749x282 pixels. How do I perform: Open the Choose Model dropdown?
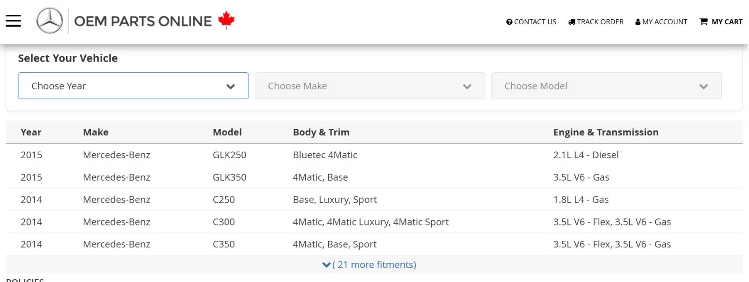pos(606,86)
